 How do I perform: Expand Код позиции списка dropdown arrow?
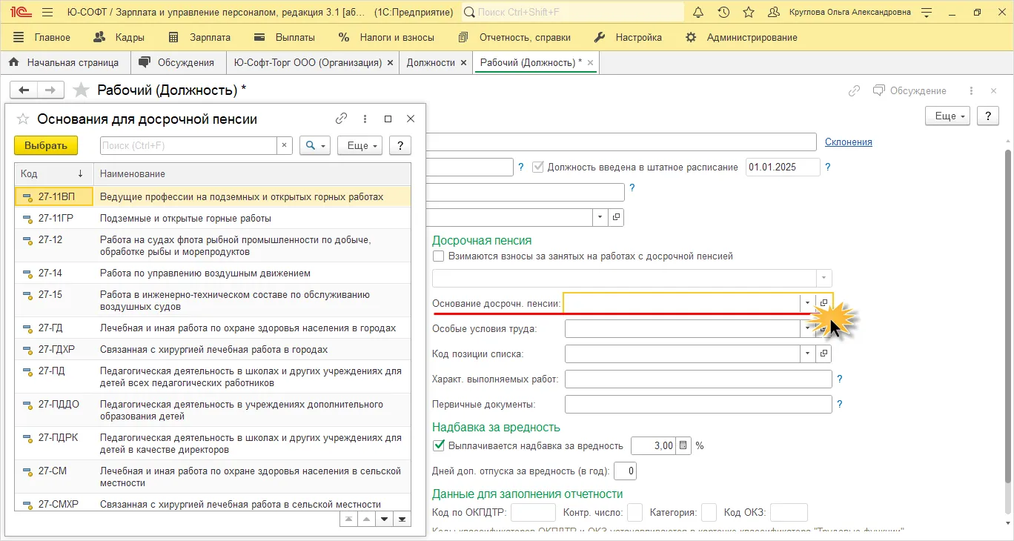(807, 354)
